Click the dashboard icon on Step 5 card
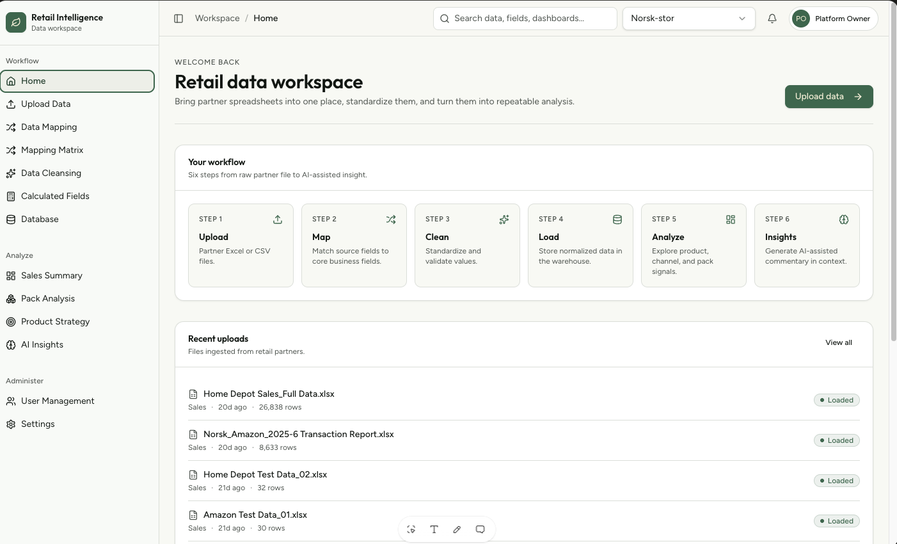The image size is (897, 544). tap(731, 220)
